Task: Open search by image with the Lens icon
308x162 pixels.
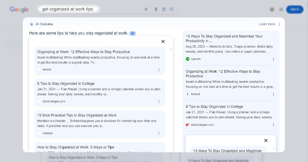Action: (164, 9)
